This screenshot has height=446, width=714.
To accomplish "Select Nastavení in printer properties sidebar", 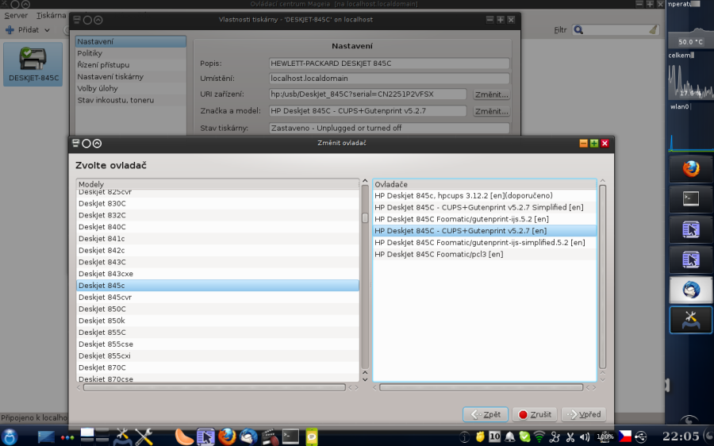I will pyautogui.click(x=131, y=41).
